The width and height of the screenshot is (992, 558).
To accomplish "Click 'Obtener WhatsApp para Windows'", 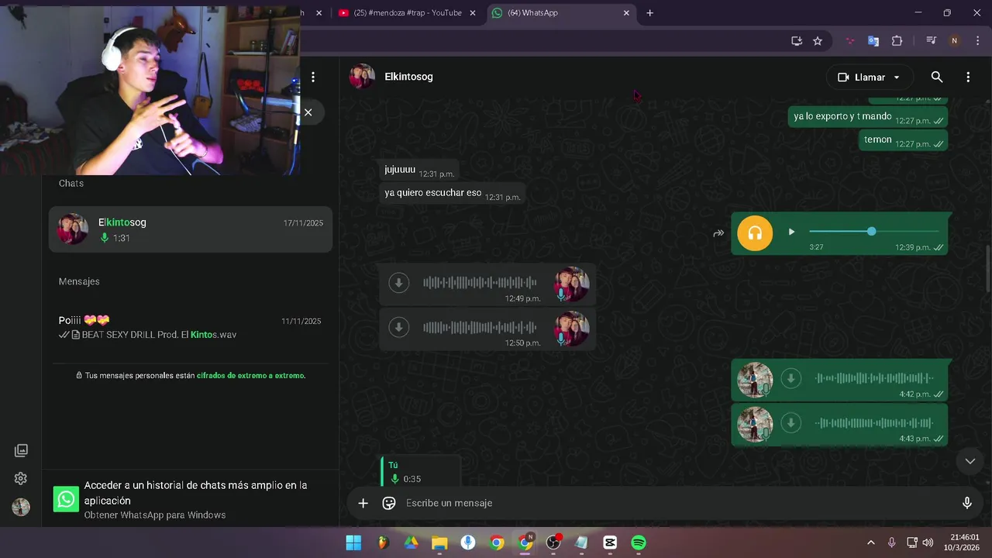I will pos(155,515).
